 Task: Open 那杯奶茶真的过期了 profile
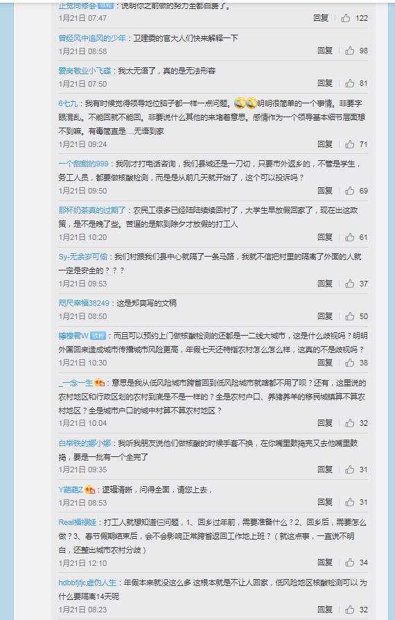(x=92, y=210)
